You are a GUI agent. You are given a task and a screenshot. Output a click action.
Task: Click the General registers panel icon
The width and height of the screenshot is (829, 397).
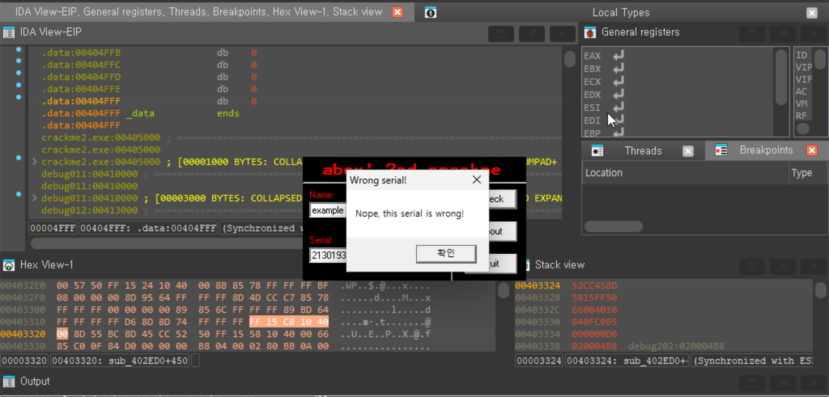(590, 32)
